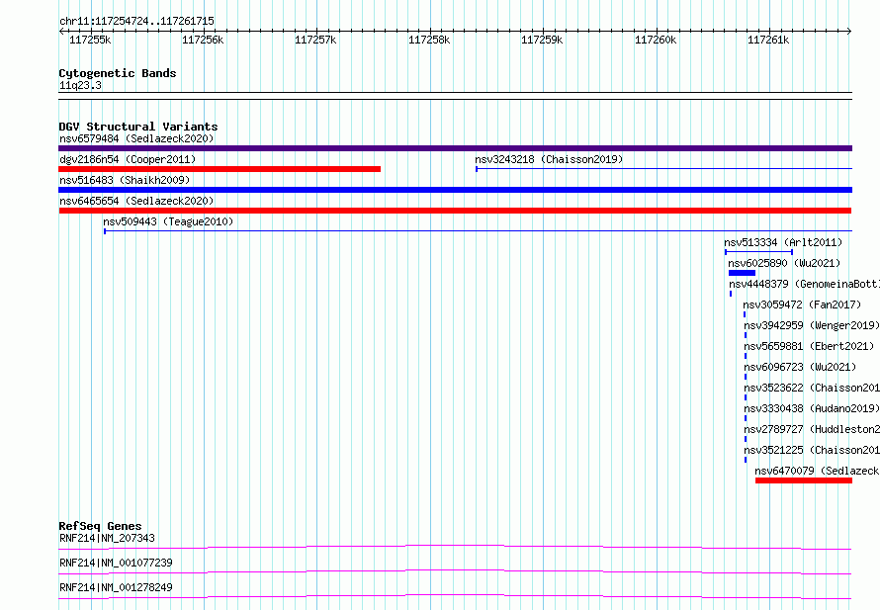This screenshot has height=610, width=880.
Task: Open the RNF214|NM_001278249 transcript label
Action: tap(116, 587)
